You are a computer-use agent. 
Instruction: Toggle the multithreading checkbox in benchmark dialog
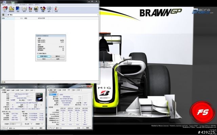click(38, 54)
